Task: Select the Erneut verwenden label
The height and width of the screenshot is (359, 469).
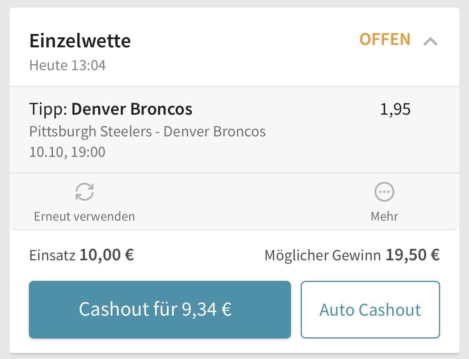Action: [x=84, y=216]
